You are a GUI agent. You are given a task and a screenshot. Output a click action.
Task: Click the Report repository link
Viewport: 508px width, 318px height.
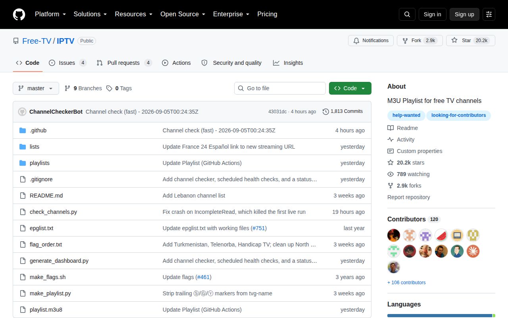coord(408,197)
